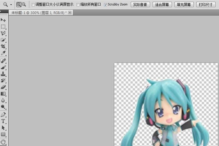
Task: Click the 打印尺寸 button
Action: [x=206, y=5]
